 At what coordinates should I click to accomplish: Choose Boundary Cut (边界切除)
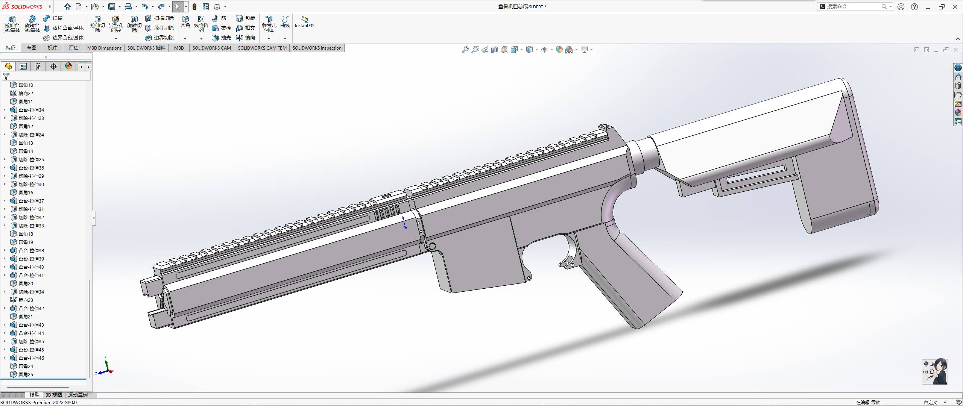pyautogui.click(x=159, y=38)
